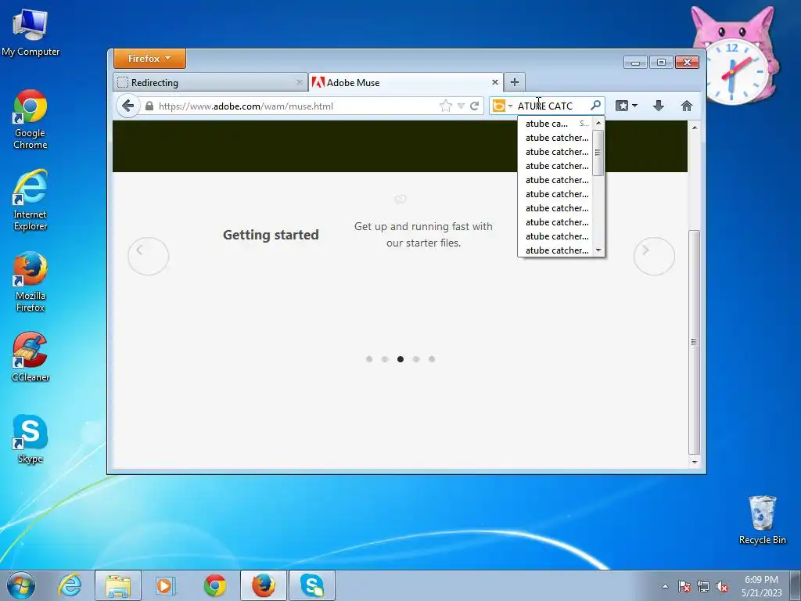801x601 pixels.
Task: Click the Skype taskbar button
Action: (x=312, y=585)
